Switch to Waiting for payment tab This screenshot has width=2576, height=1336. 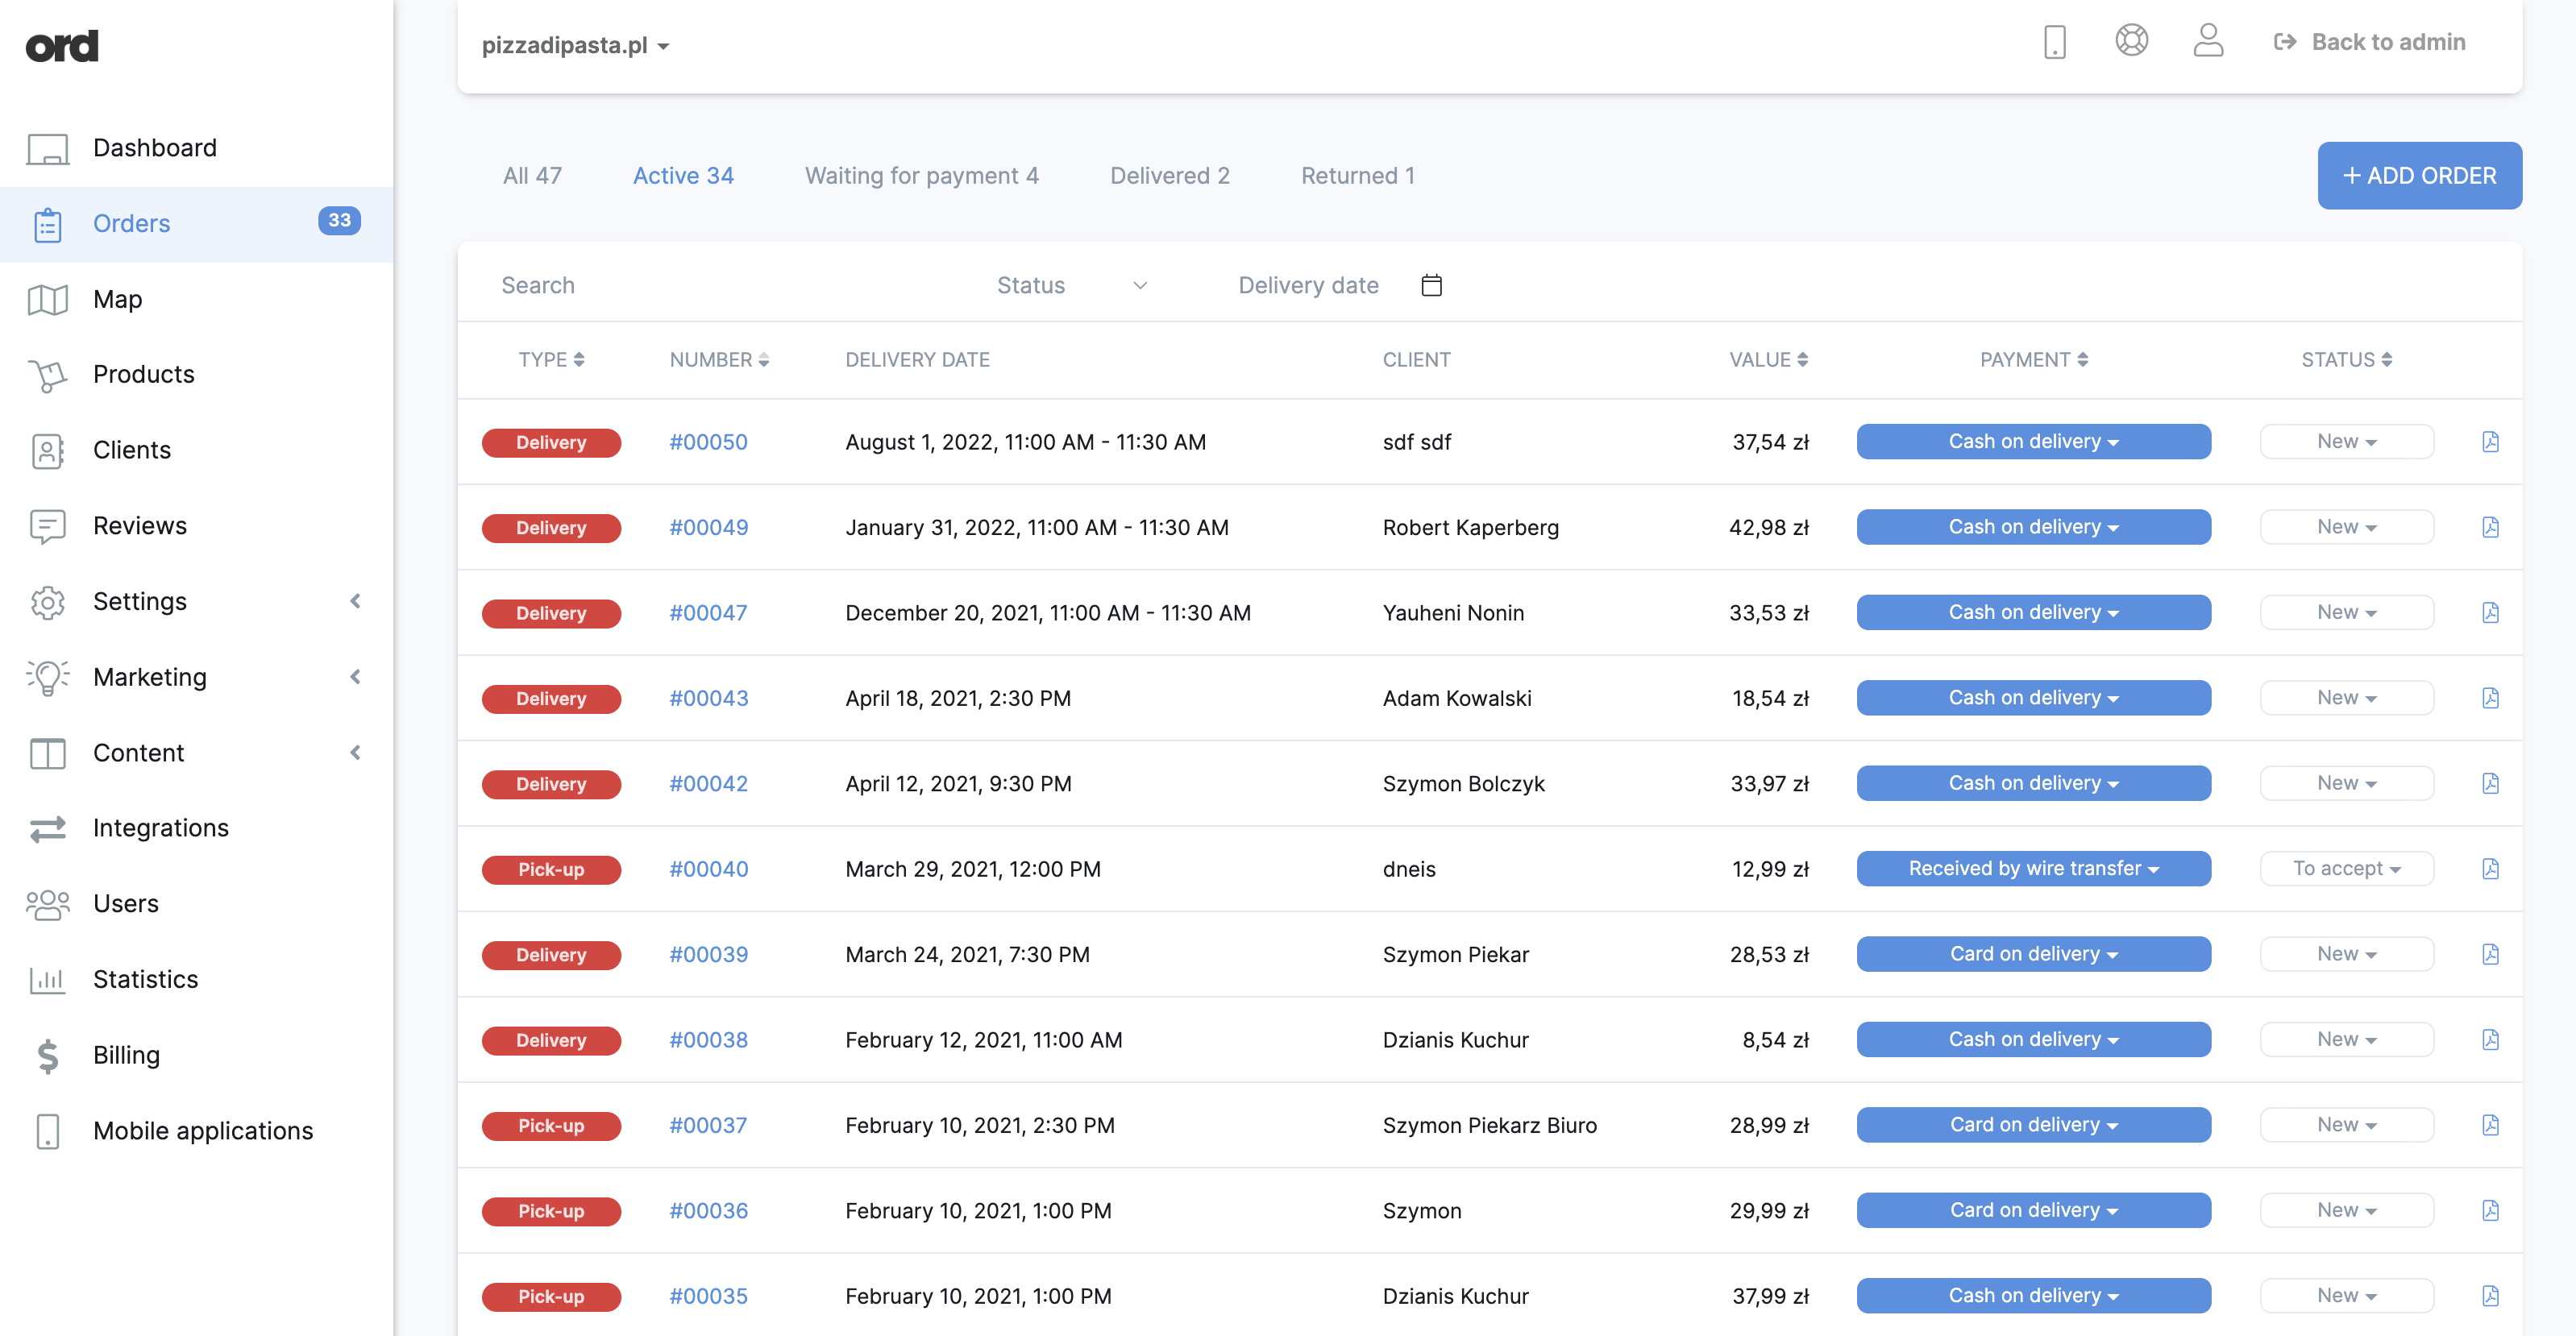[x=921, y=176]
